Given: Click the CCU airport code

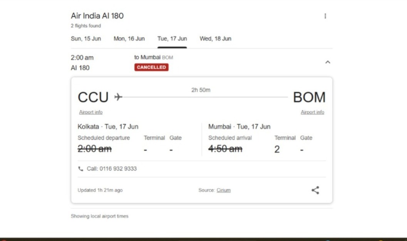Looking at the screenshot, I should coord(93,97).
